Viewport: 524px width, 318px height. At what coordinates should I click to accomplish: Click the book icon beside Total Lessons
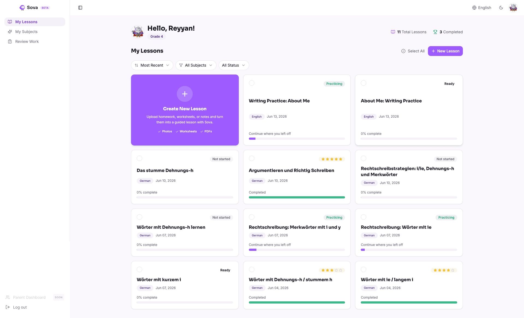(x=393, y=32)
